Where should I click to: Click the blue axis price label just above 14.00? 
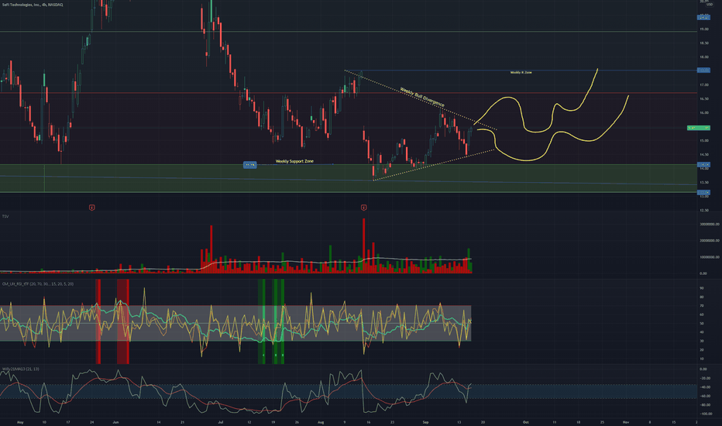[x=703, y=164]
